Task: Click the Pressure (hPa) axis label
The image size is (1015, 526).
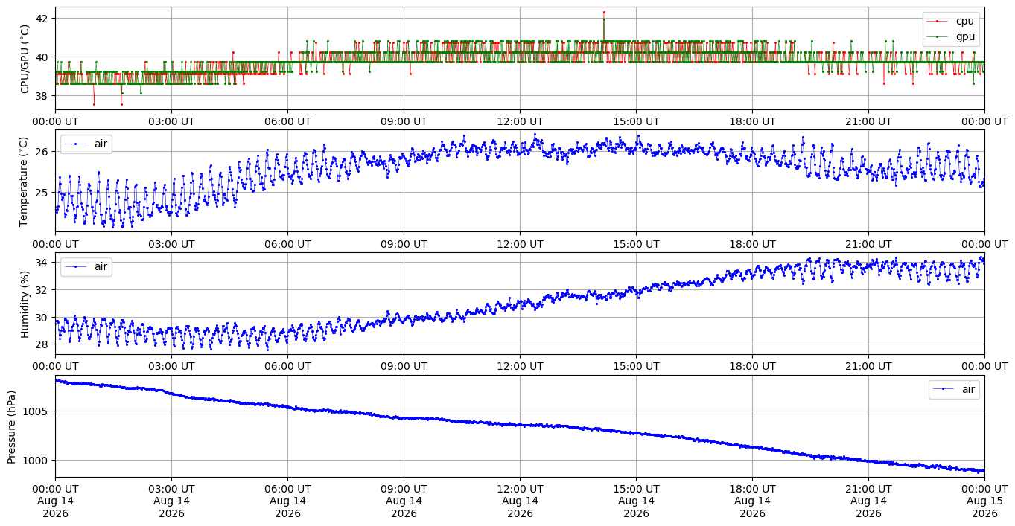Action: click(12, 426)
